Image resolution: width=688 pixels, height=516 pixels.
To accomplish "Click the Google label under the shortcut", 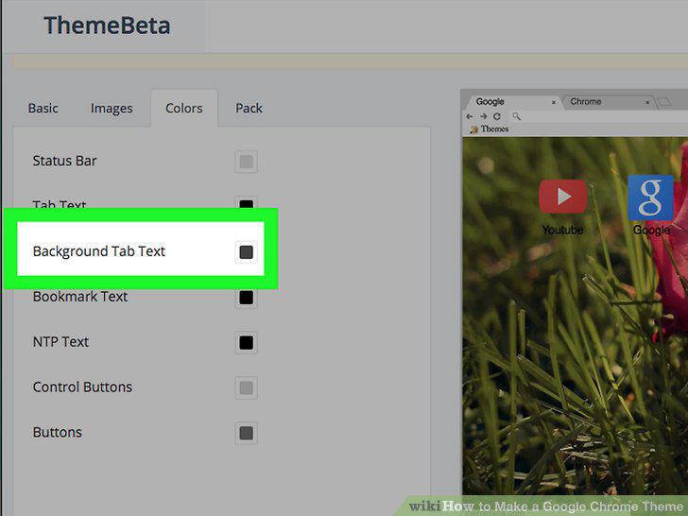I will click(651, 230).
